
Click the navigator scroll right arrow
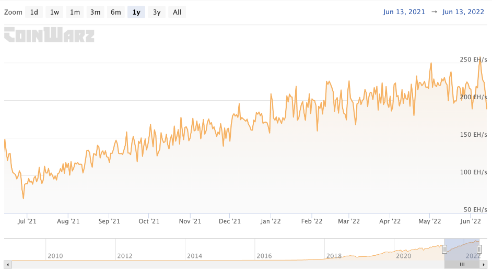pos(484,265)
